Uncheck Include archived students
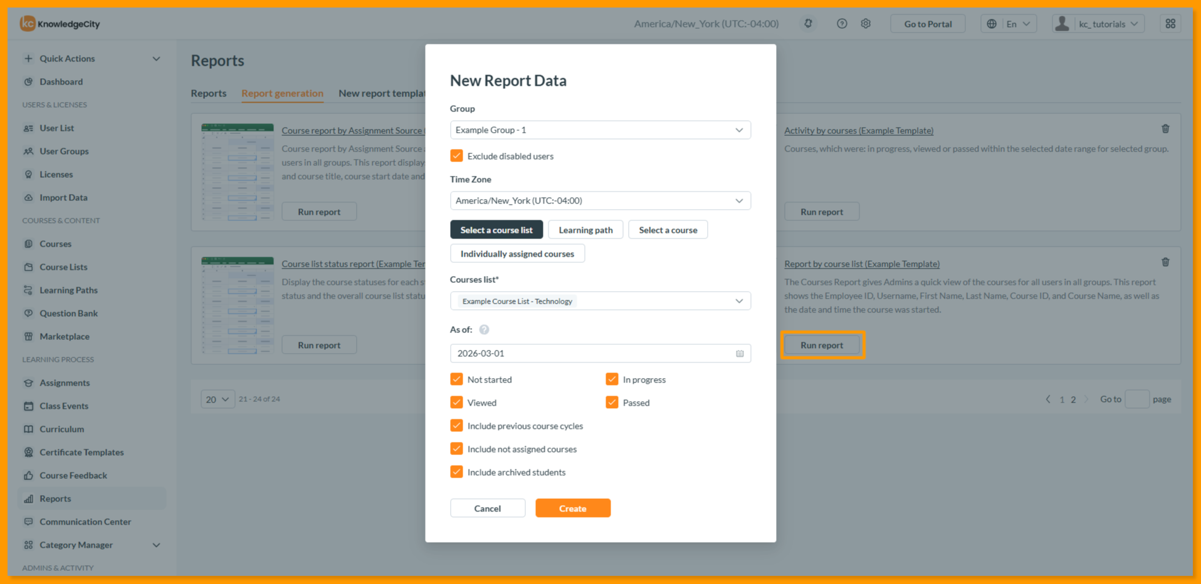Viewport: 1201px width, 584px height. coord(456,472)
